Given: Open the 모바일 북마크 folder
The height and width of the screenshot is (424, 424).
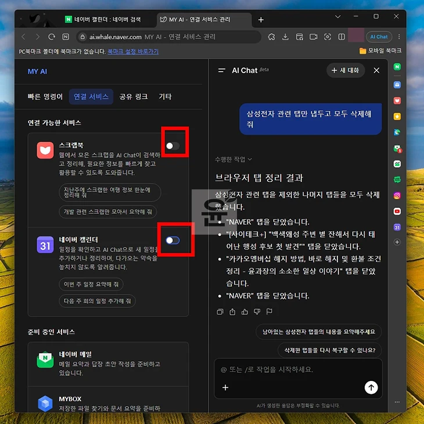Looking at the screenshot, I should [380, 51].
